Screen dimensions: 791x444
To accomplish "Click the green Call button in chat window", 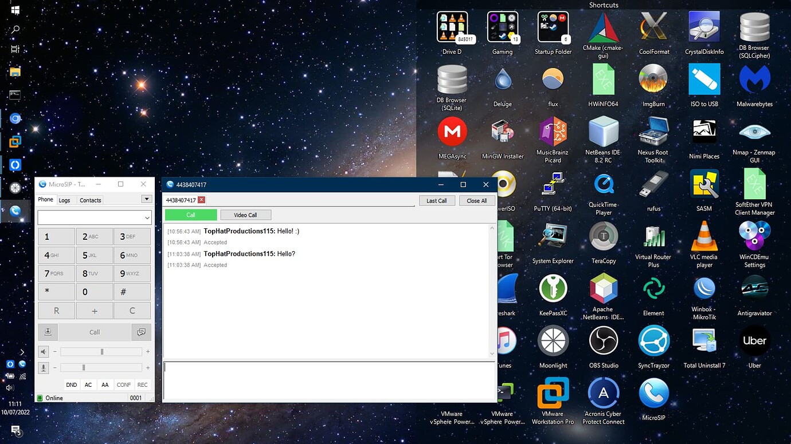I will coord(191,215).
